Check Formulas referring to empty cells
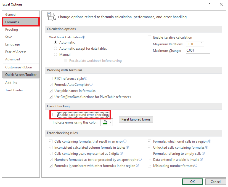 tap(150, 154)
